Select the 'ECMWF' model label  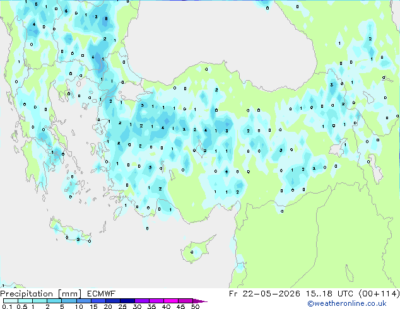click(x=101, y=294)
